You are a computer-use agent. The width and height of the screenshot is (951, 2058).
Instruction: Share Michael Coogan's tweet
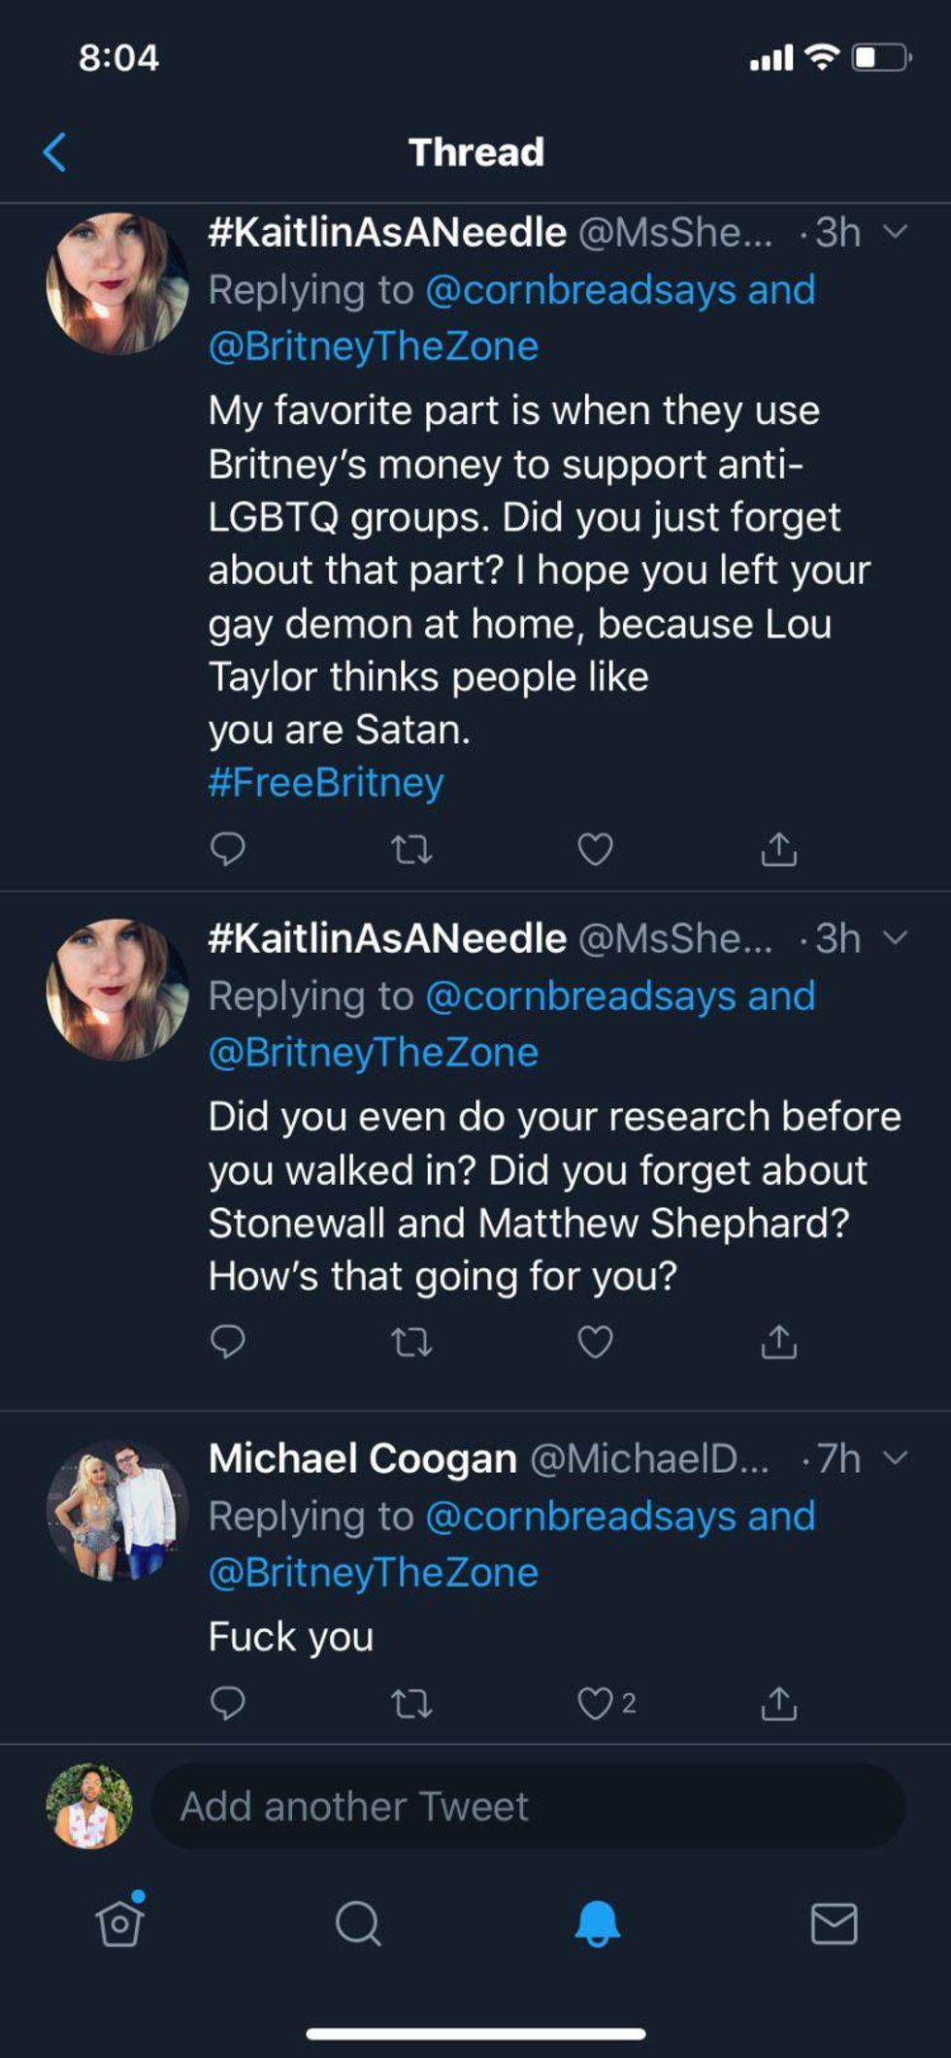point(778,1702)
